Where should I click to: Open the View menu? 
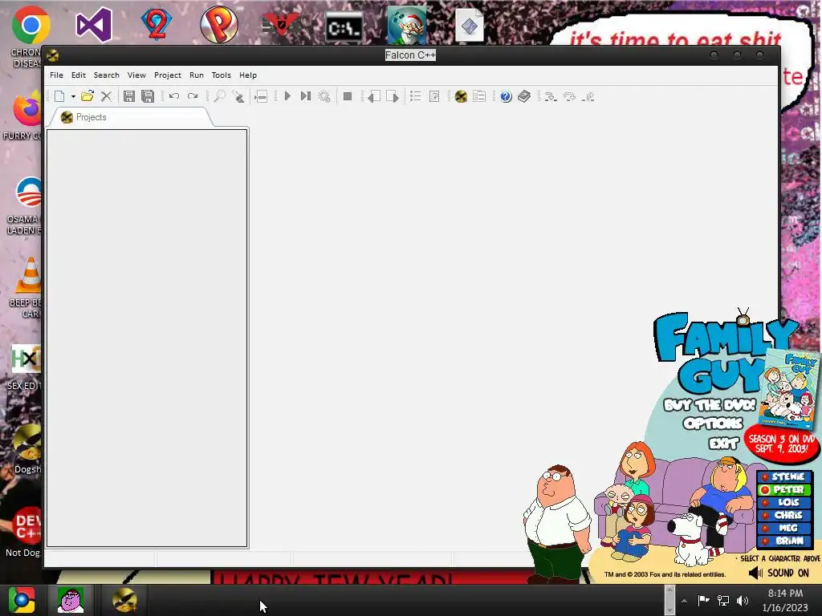[x=136, y=75]
